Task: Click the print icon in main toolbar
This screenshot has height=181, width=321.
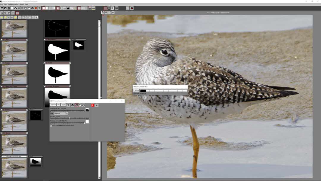Action: pyautogui.click(x=15, y=8)
